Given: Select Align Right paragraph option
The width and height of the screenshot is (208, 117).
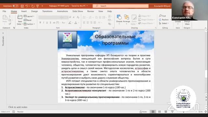Looking at the screenshot, I should pos(91,23).
